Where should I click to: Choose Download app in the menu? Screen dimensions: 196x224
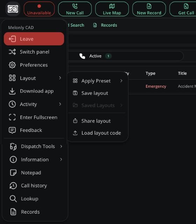click(34, 91)
